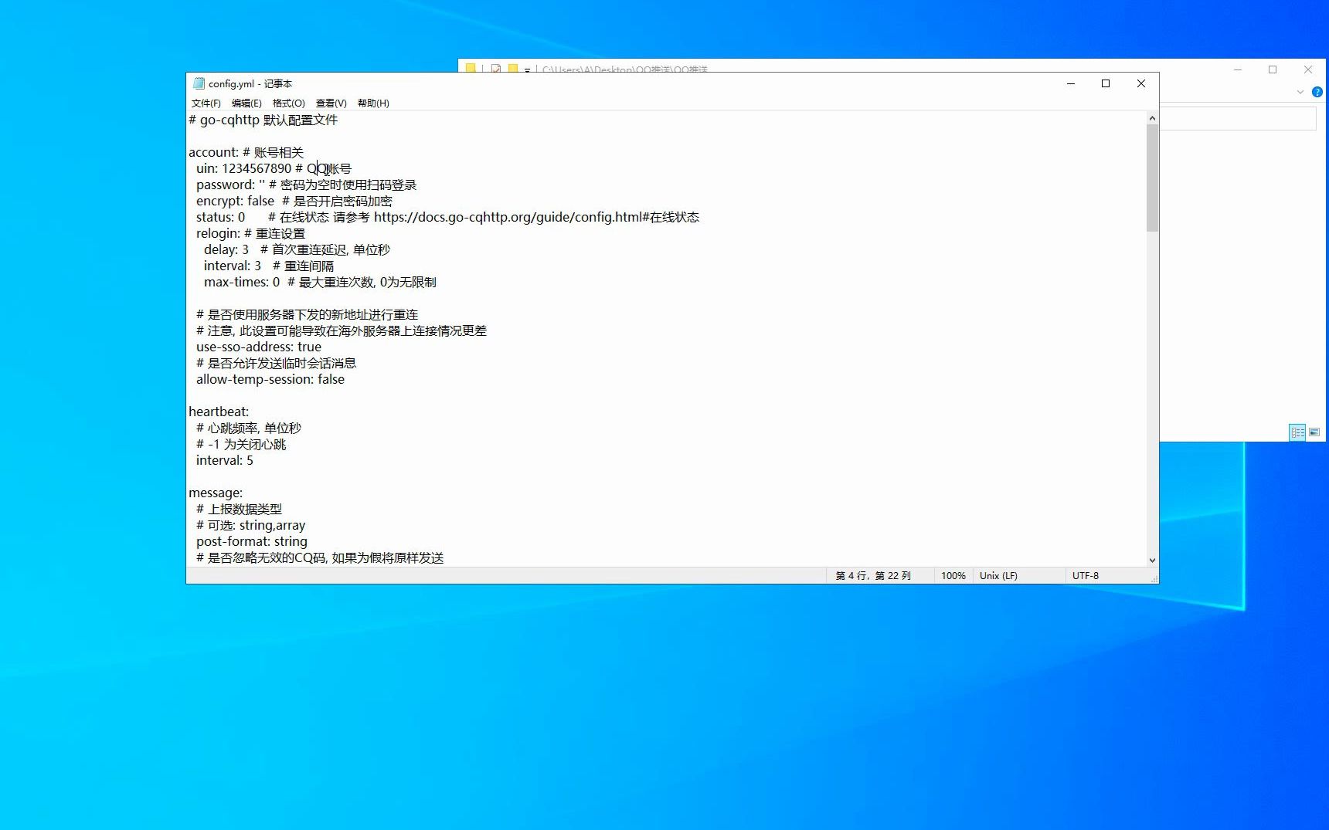Screen dimensions: 1329x830
Task: Click the '# 是否使用服务器下发的新地址进行重连' comment
Action: coord(308,314)
